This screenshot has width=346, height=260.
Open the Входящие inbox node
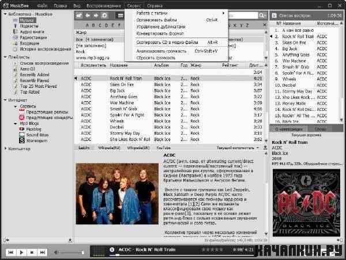29,43
